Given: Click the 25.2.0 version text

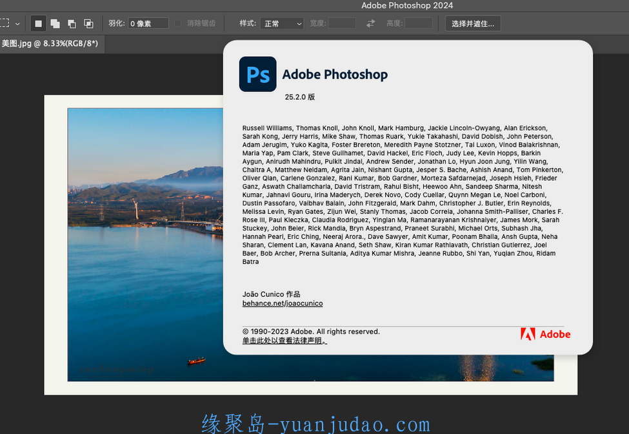Looking at the screenshot, I should [x=299, y=97].
